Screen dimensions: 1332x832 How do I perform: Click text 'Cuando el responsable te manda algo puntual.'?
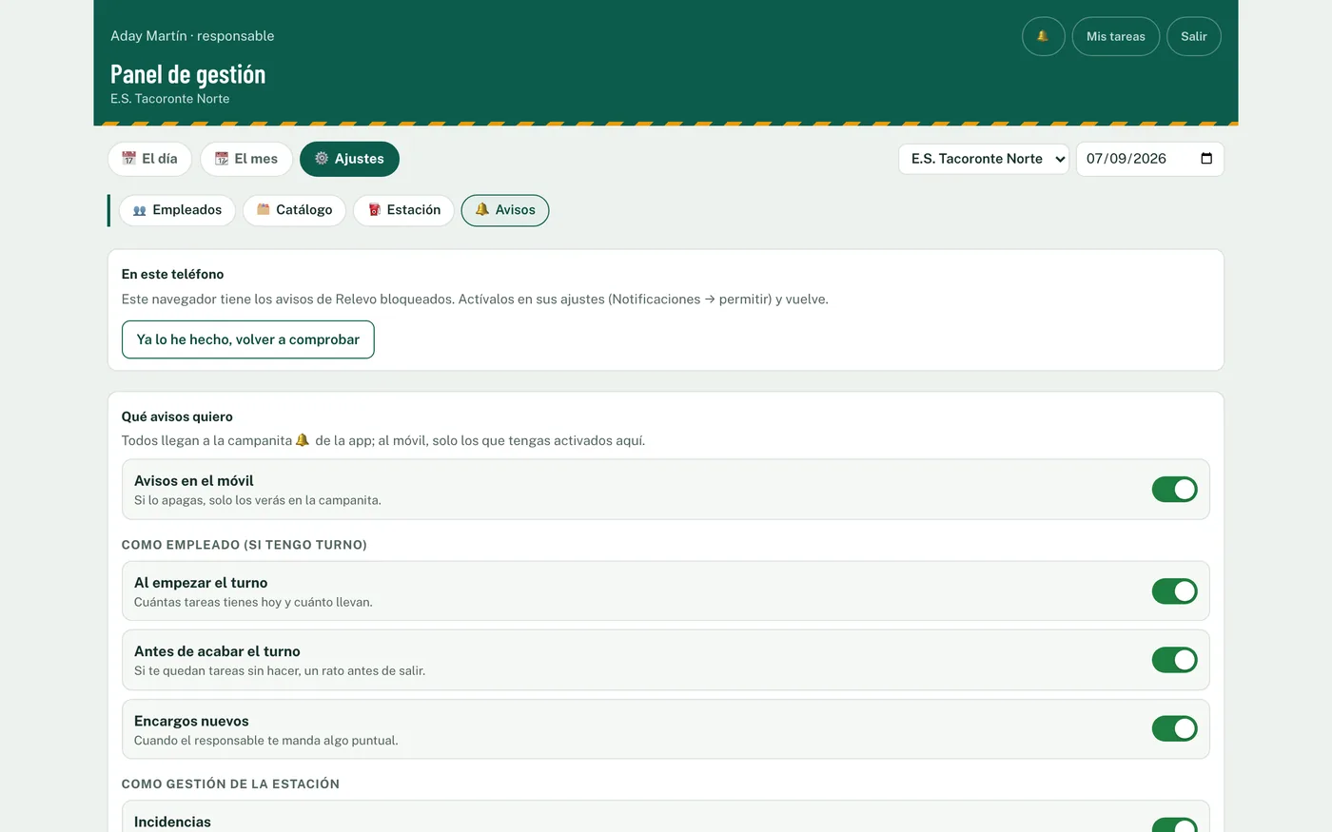[x=265, y=741]
